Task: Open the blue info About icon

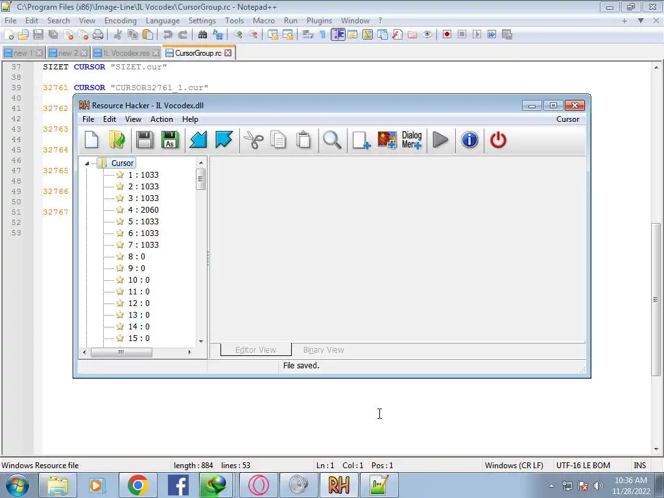Action: 469,140
